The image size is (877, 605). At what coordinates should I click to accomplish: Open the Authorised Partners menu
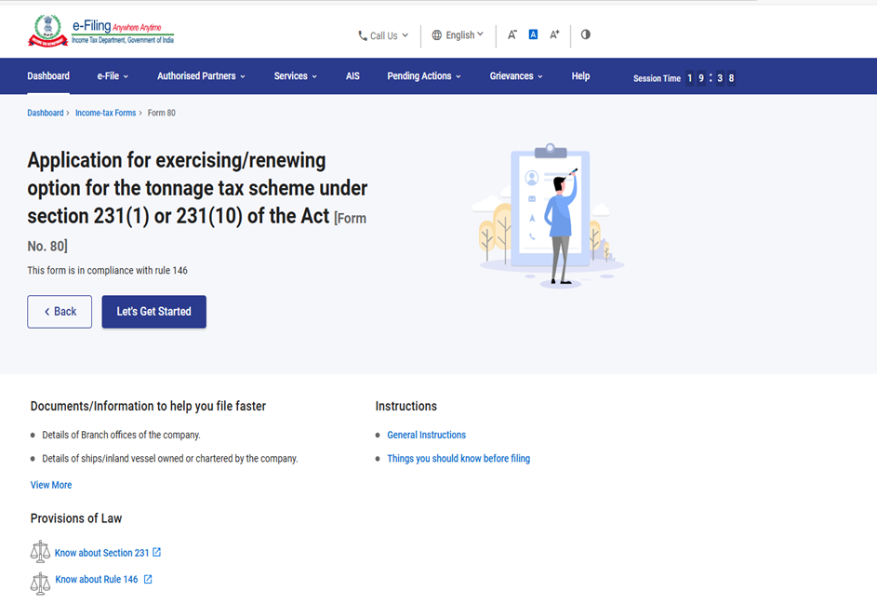tap(201, 76)
